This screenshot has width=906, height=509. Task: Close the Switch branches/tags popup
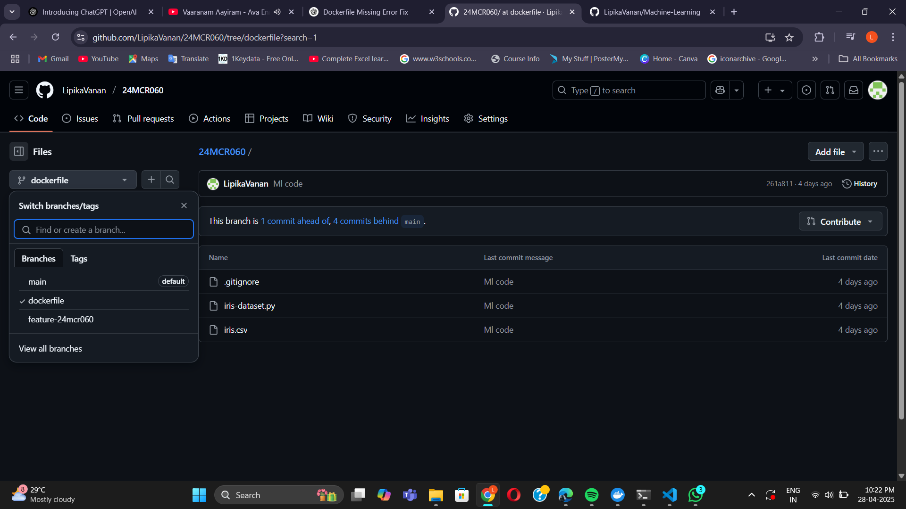(184, 205)
